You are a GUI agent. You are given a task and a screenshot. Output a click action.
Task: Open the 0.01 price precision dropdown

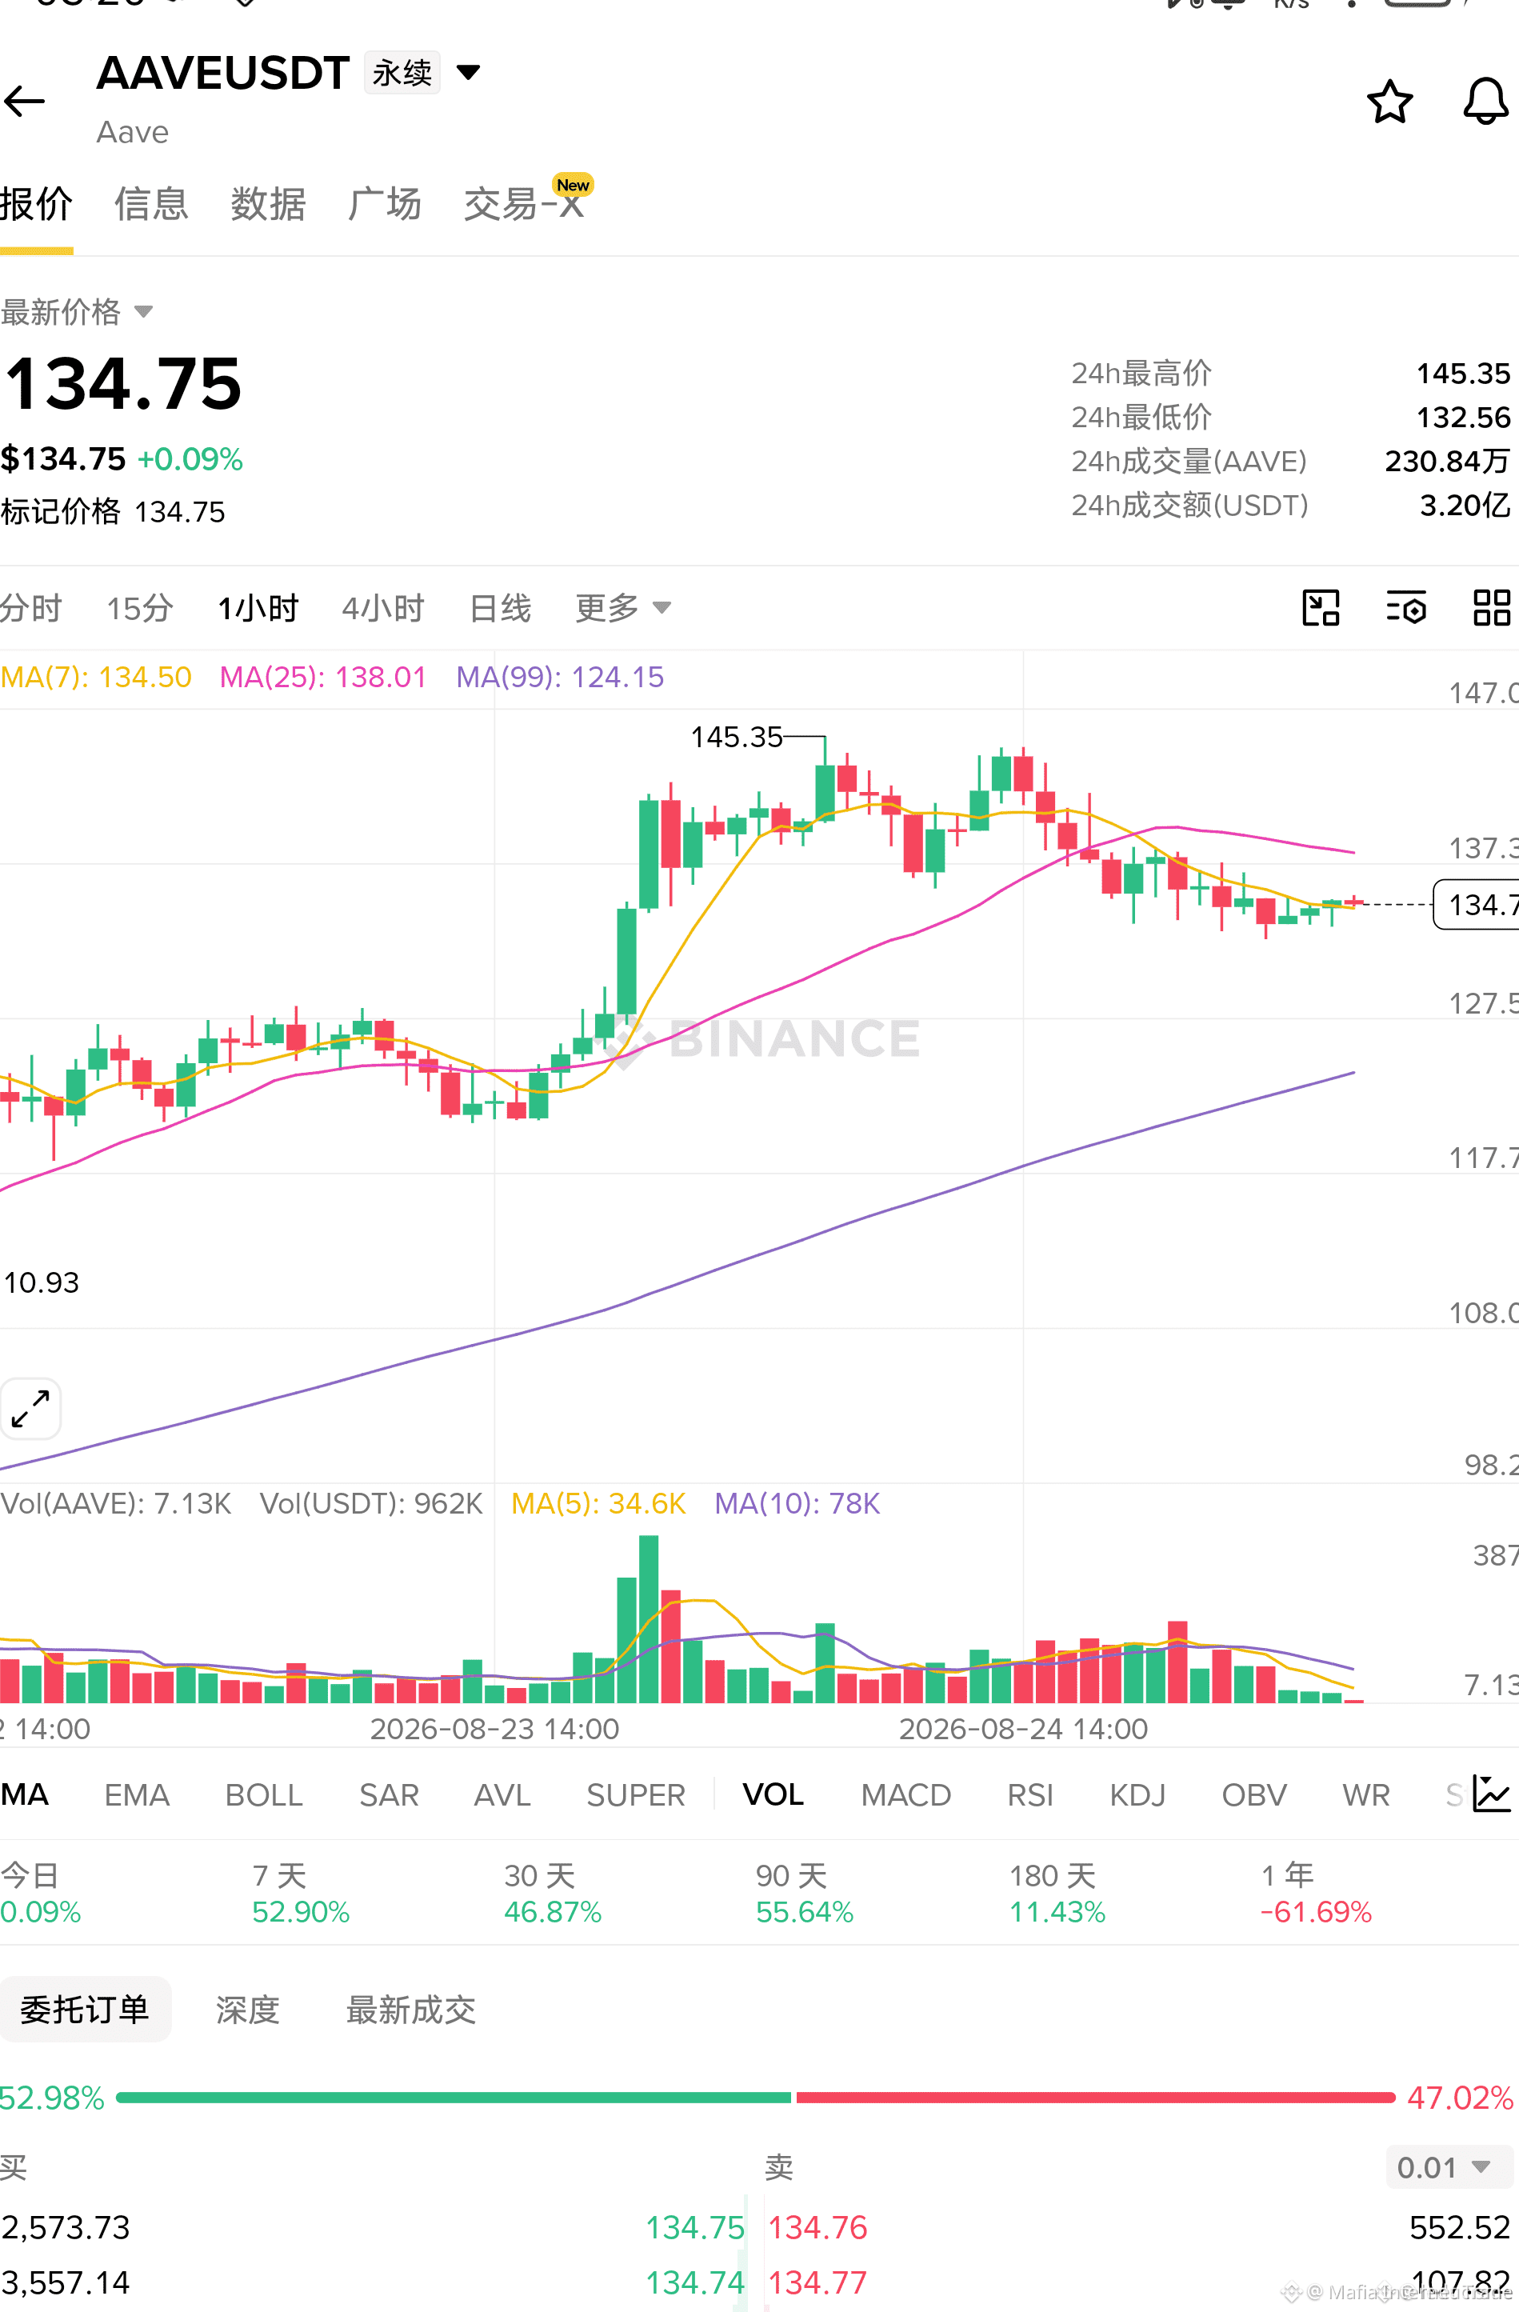[1449, 2167]
